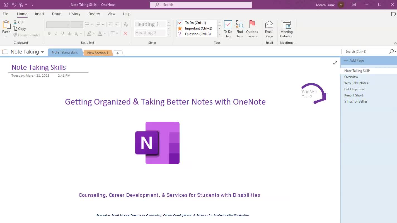Open the File menu
The width and height of the screenshot is (397, 223).
(x=5, y=14)
